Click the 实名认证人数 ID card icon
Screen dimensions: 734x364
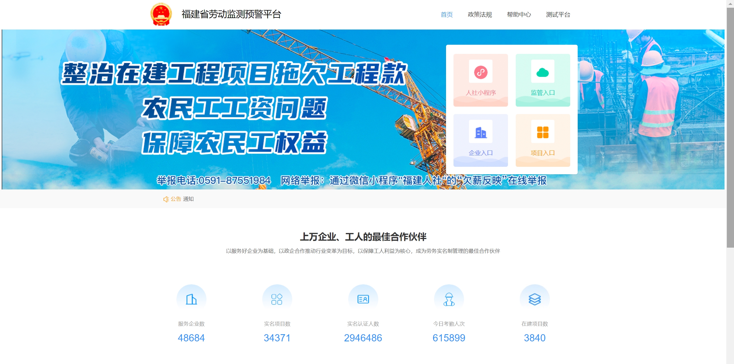point(363,299)
